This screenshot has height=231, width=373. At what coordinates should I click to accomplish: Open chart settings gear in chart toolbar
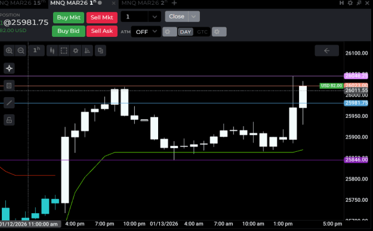tap(76, 51)
